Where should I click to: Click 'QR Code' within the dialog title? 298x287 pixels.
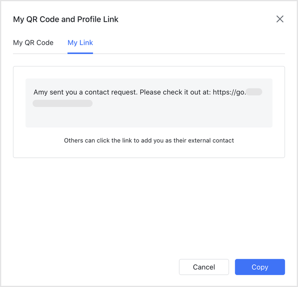39,19
